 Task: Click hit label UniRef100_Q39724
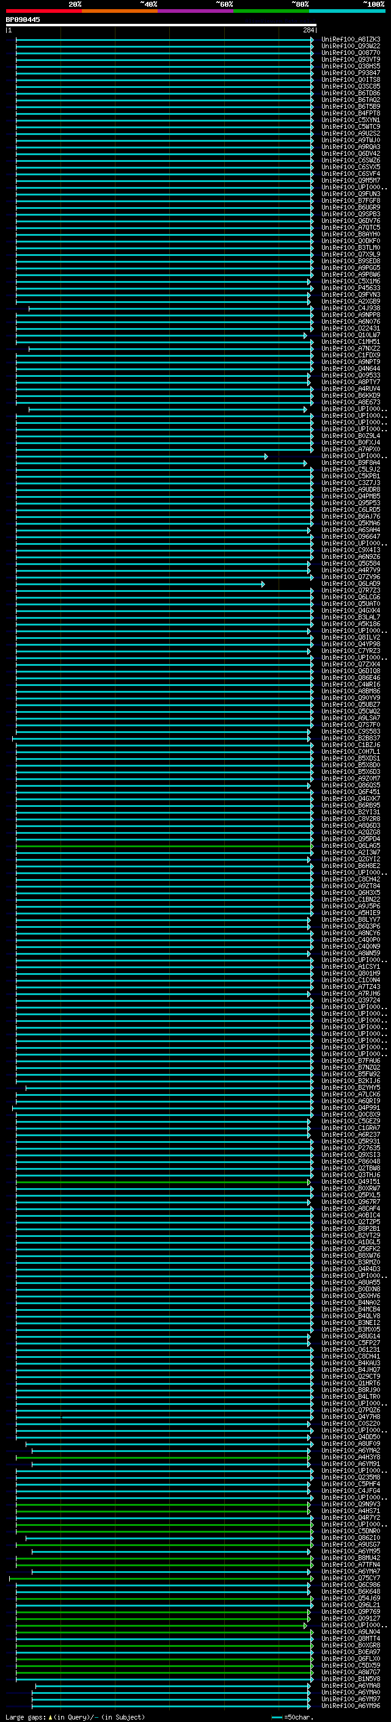point(351,1000)
